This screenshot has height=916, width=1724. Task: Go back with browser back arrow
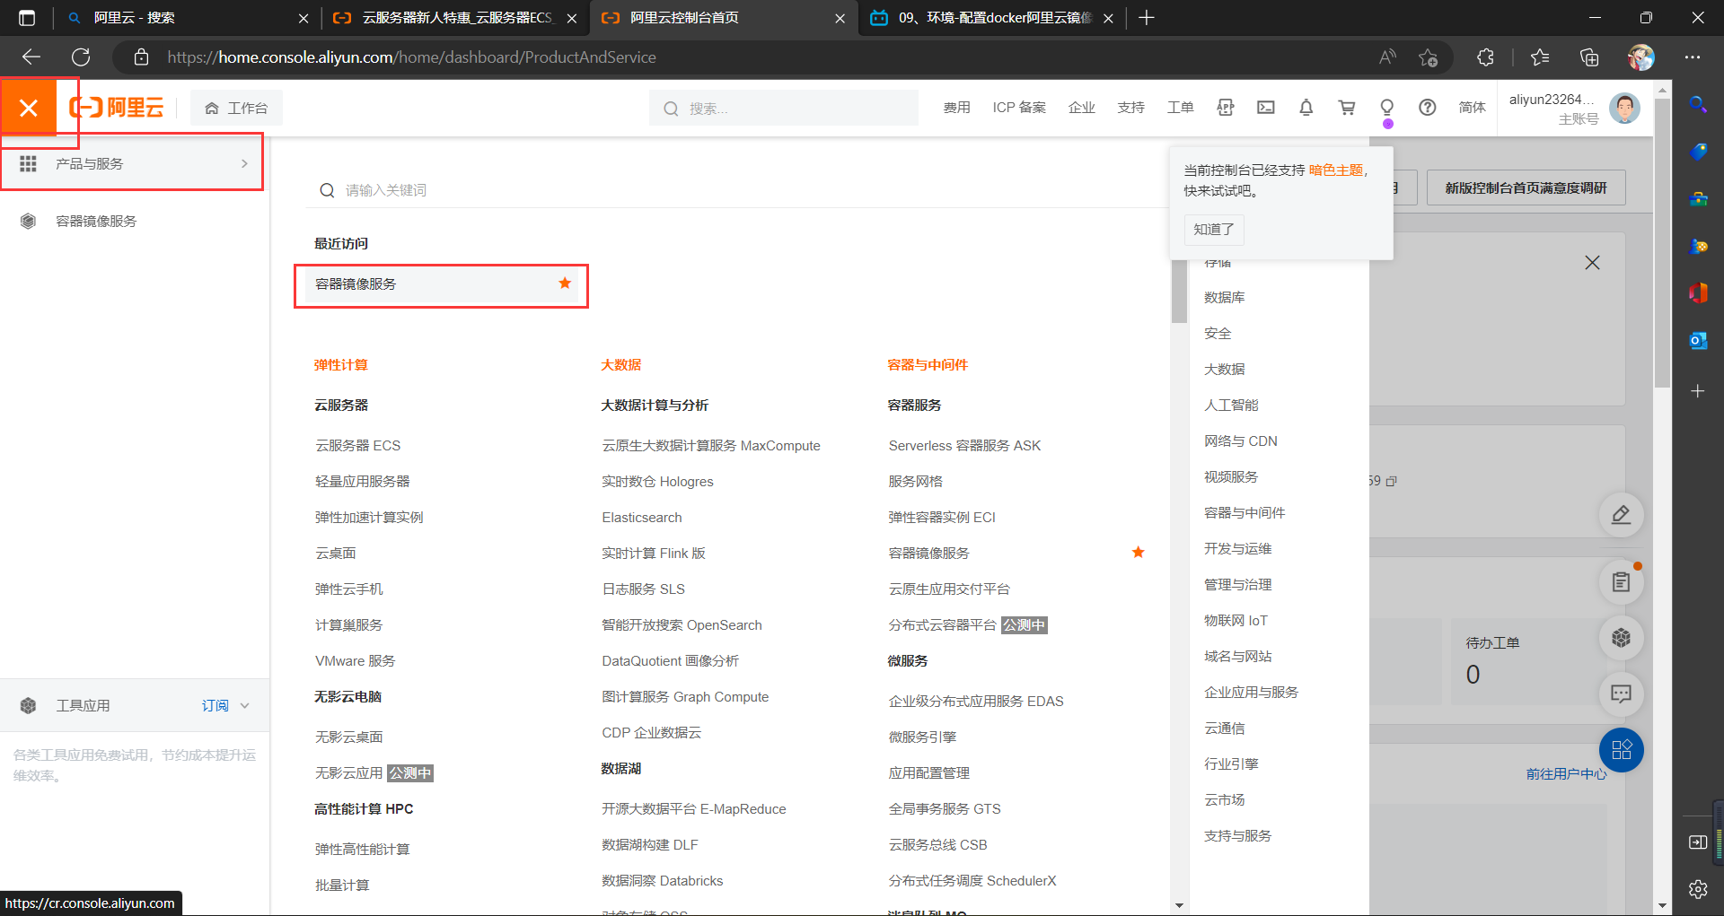click(x=31, y=57)
